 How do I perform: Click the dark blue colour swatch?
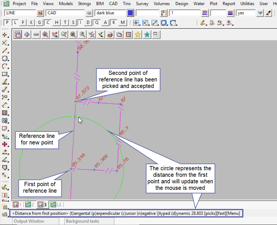click(130, 13)
